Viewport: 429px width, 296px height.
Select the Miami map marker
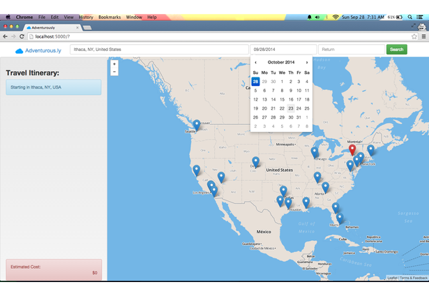(x=340, y=219)
